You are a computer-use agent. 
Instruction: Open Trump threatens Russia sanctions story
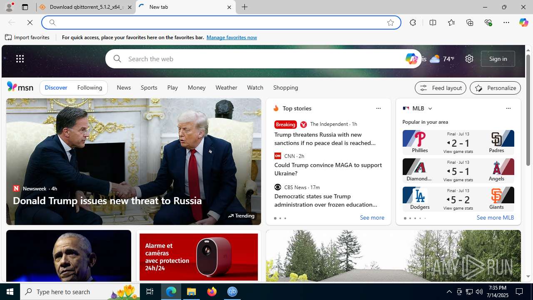coord(325,139)
